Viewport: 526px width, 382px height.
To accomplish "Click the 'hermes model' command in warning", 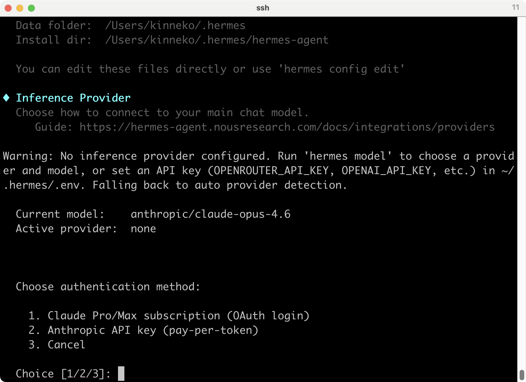I will click(x=348, y=156).
